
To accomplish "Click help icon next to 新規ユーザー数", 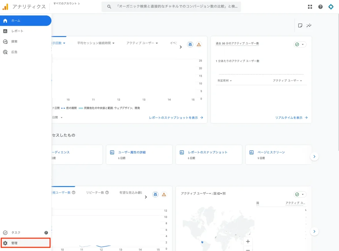I will pos(73,192).
